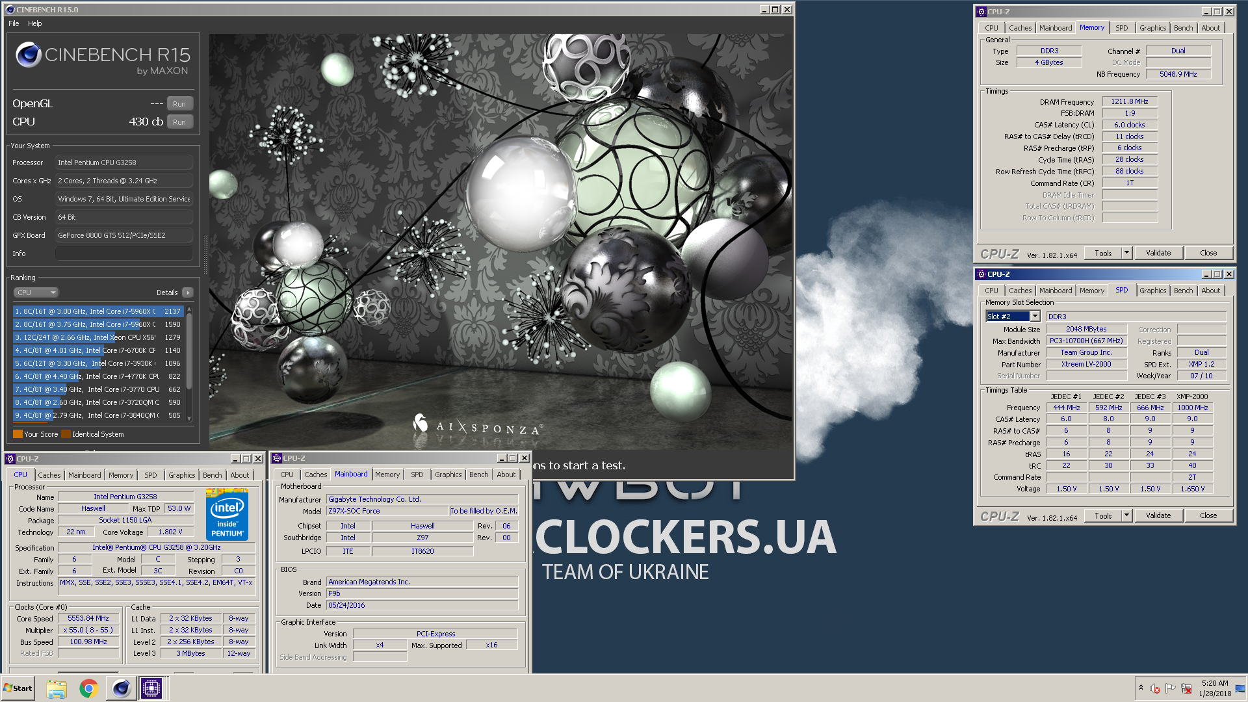Click the network tray icon with red X
1248x702 pixels.
(1186, 688)
